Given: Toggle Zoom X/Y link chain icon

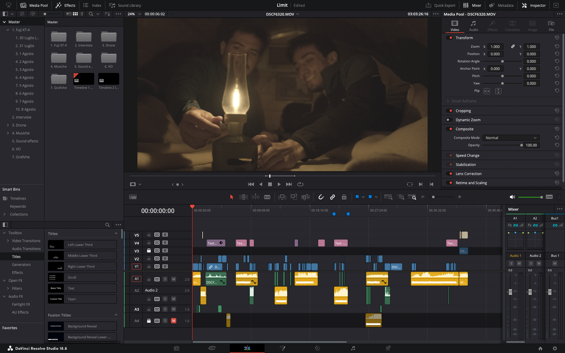Looking at the screenshot, I should [x=513, y=46].
